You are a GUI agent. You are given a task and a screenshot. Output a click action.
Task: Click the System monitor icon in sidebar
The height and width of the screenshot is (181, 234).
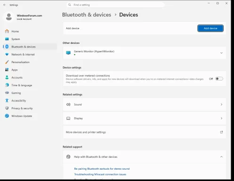coord(7,39)
